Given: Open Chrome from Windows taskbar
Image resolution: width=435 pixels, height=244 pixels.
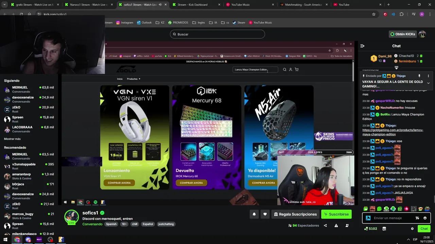Looking at the screenshot, I should (17, 240).
